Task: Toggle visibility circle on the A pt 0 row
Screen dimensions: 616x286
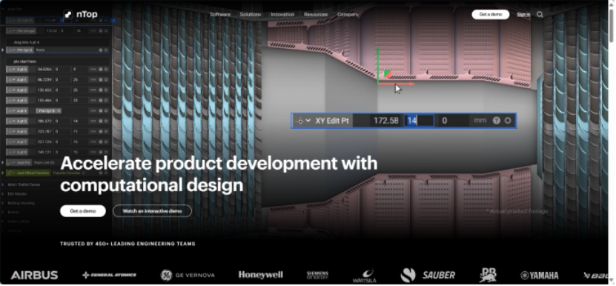Action: tap(106, 69)
